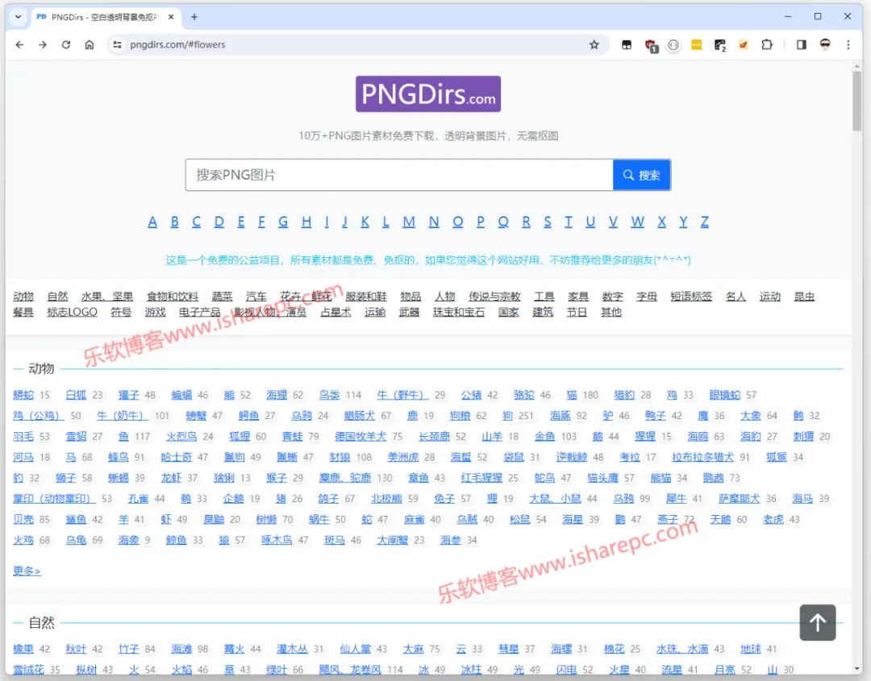This screenshot has height=681, width=871.
Task: Click the vertical page scrollbar thumb
Action: pos(857,101)
